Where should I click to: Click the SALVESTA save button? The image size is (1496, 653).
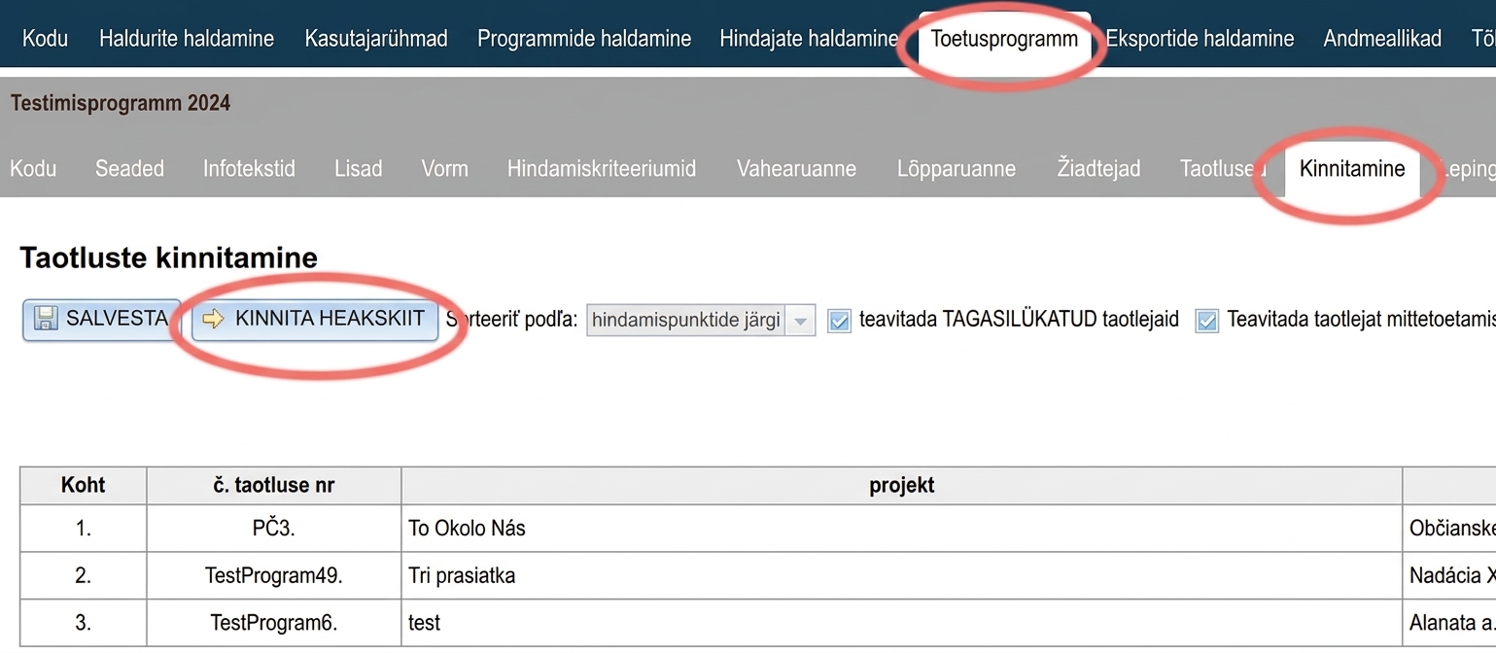102,320
